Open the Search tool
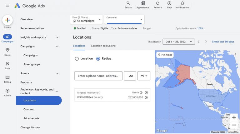Image resolution: width=240 pixels, height=134 pixels. [x=128, y=5]
